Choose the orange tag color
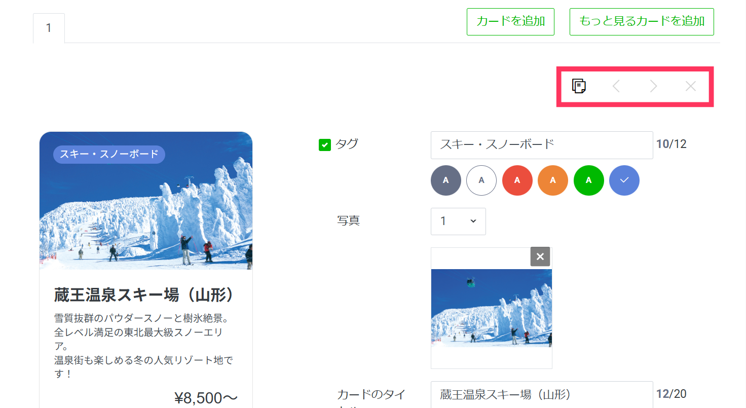 click(x=553, y=180)
